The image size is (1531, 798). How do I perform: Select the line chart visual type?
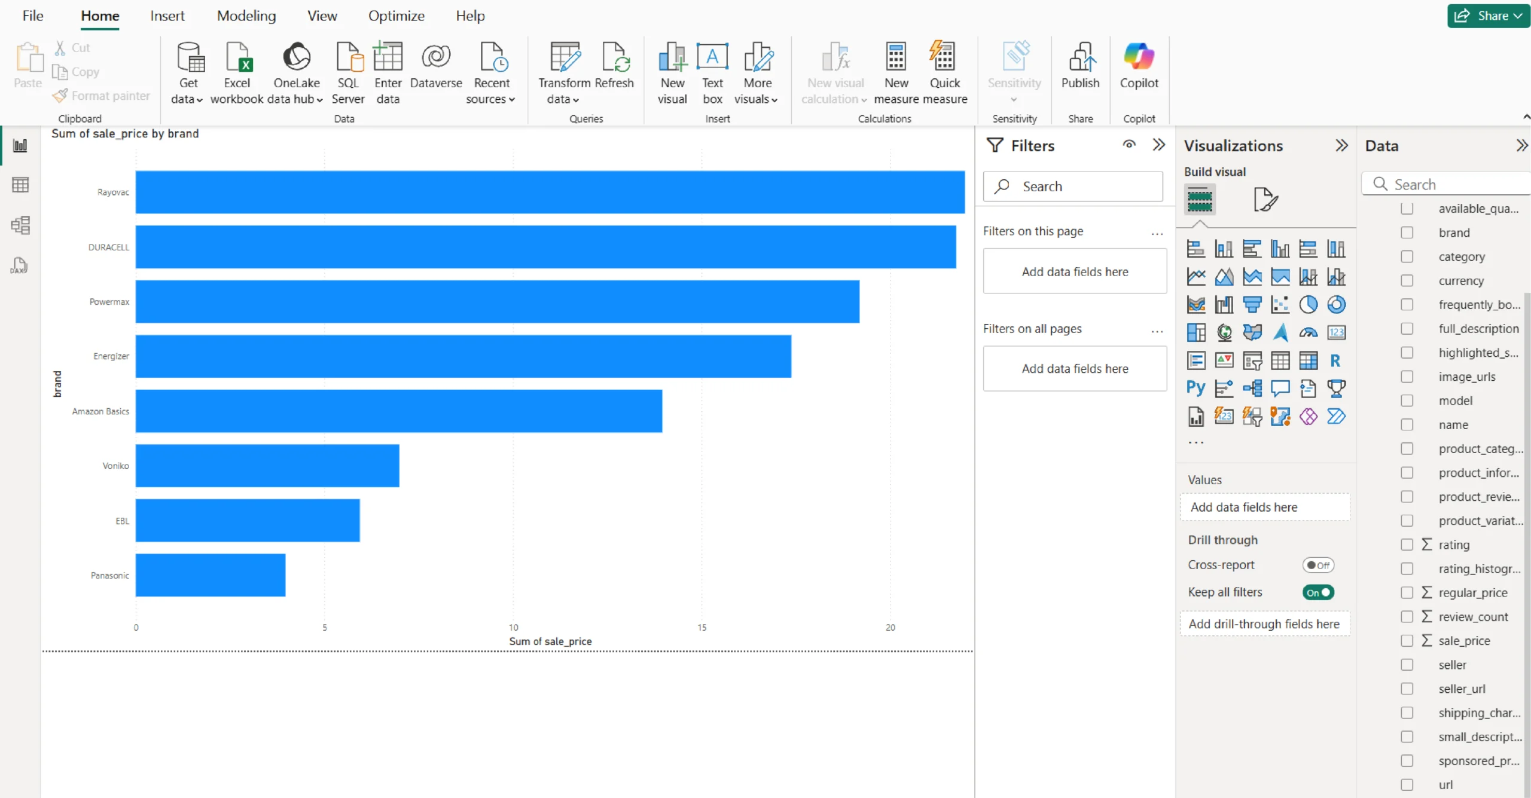(1195, 277)
